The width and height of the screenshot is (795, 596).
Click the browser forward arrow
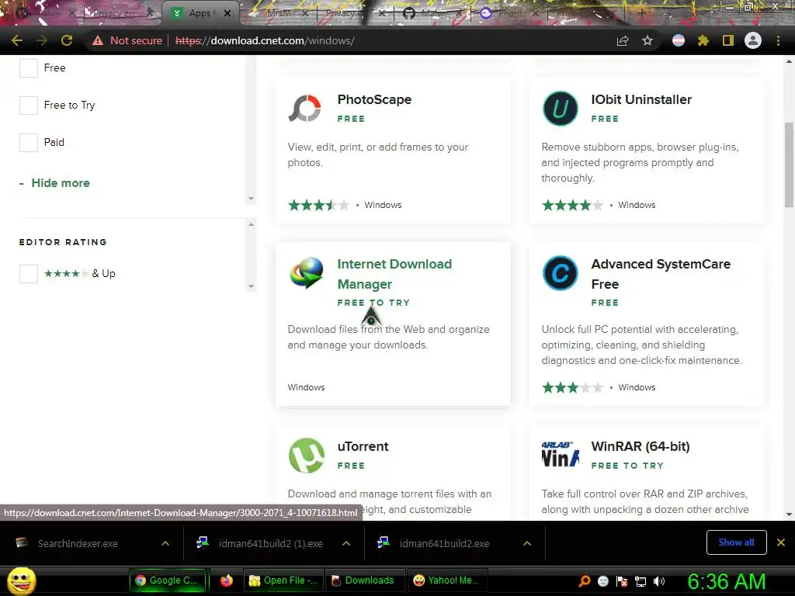[42, 40]
